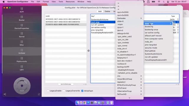Open the Kernel section in sidebar

coord(22,35)
